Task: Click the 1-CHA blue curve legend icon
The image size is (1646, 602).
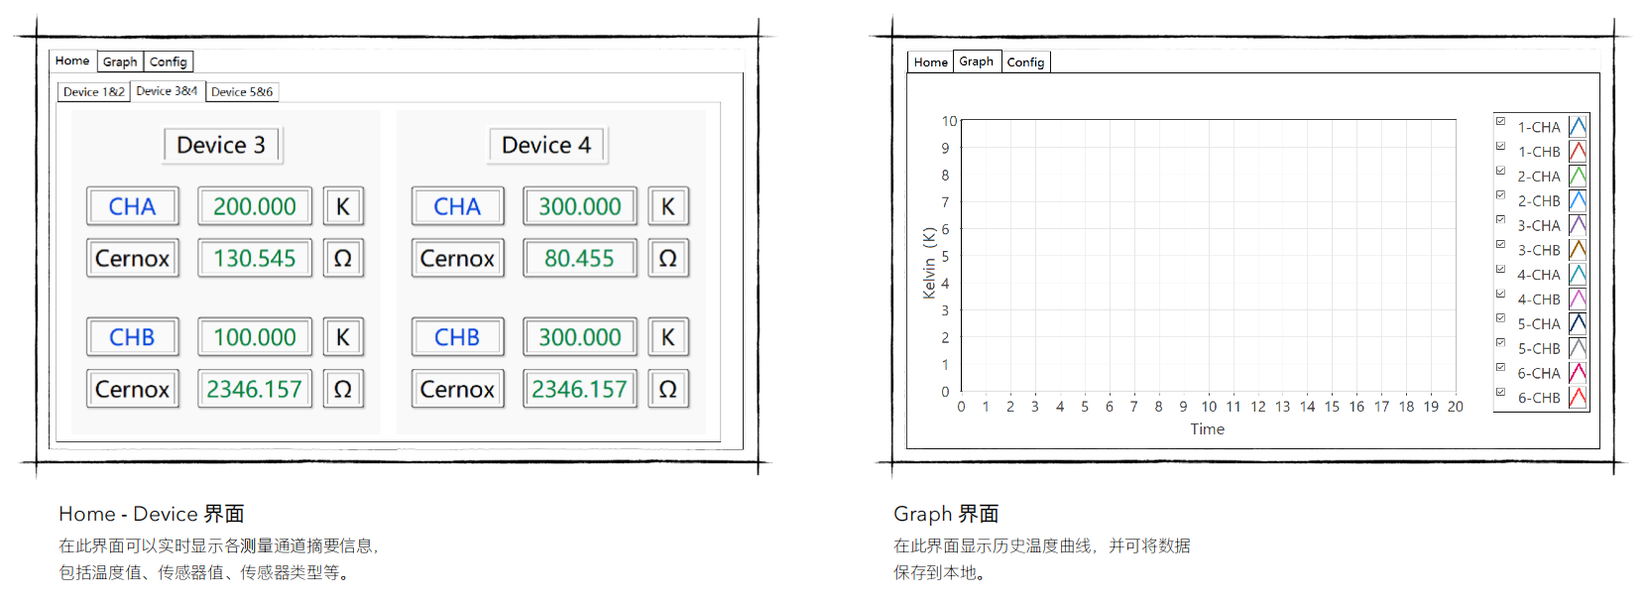Action: coord(1578,127)
